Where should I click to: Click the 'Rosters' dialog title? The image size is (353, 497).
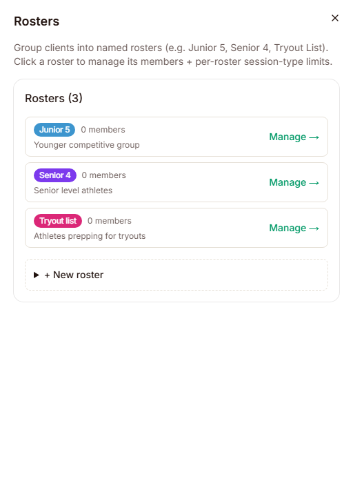pos(37,21)
